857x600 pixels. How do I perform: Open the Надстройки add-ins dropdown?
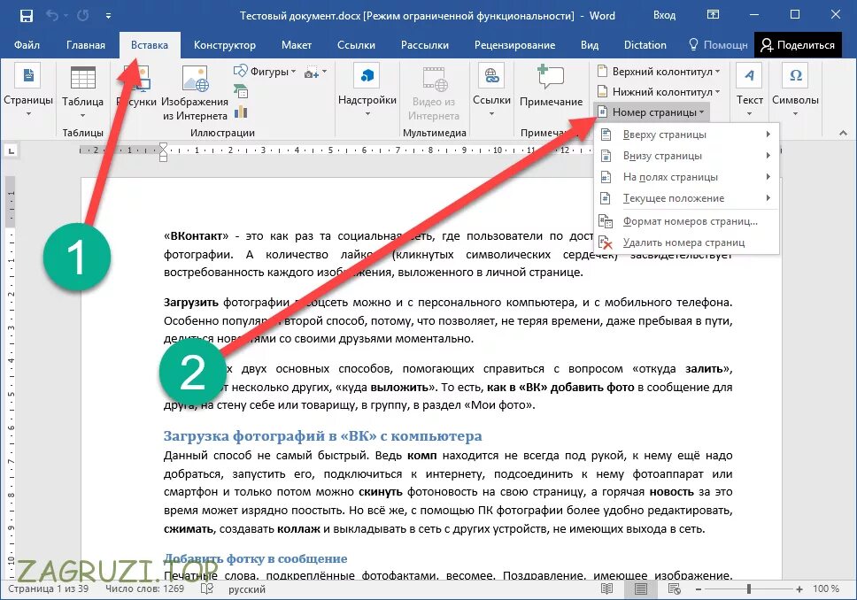367,92
